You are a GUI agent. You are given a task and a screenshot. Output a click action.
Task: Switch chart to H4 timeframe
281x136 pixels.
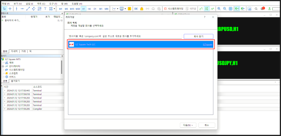[89, 9]
